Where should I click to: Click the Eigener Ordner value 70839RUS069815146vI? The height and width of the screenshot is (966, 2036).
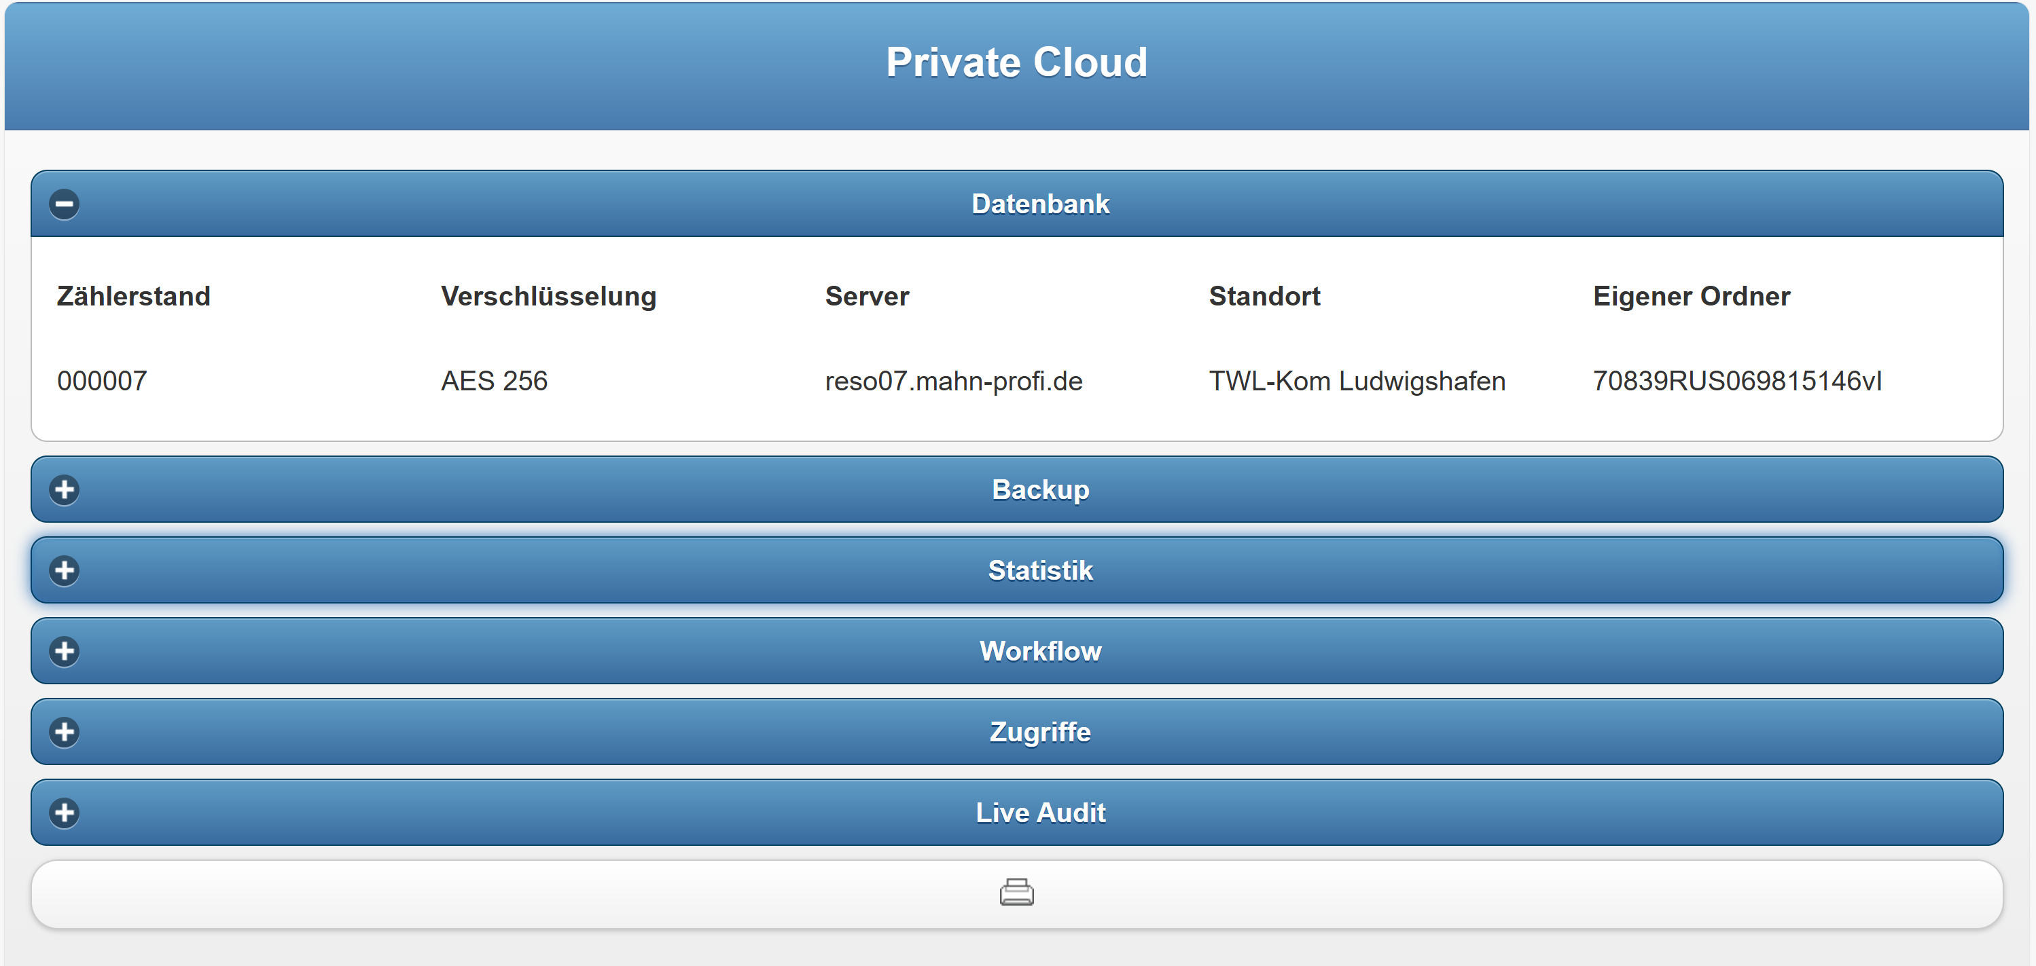1736,382
